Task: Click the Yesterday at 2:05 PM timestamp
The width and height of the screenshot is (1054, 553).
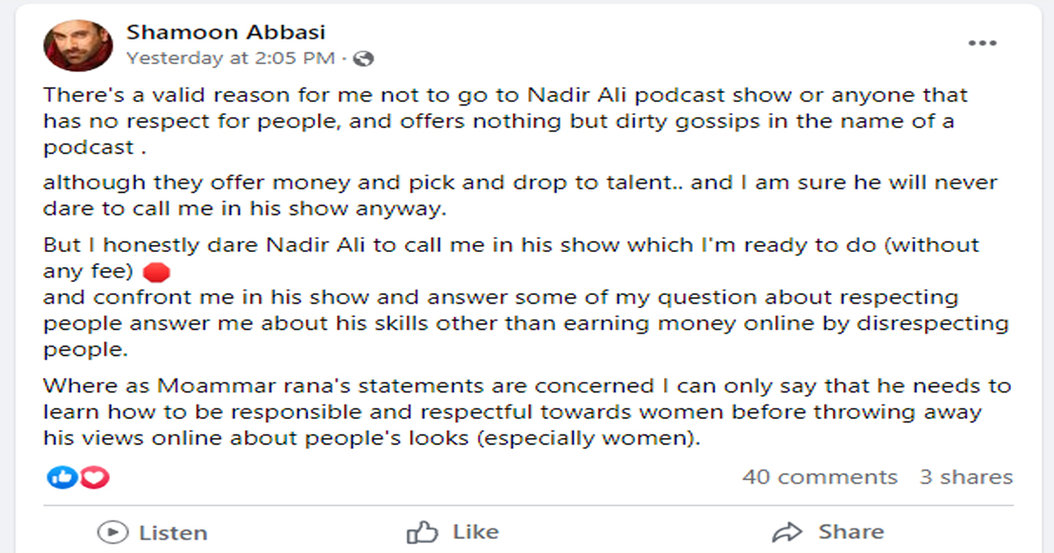Action: [x=230, y=59]
